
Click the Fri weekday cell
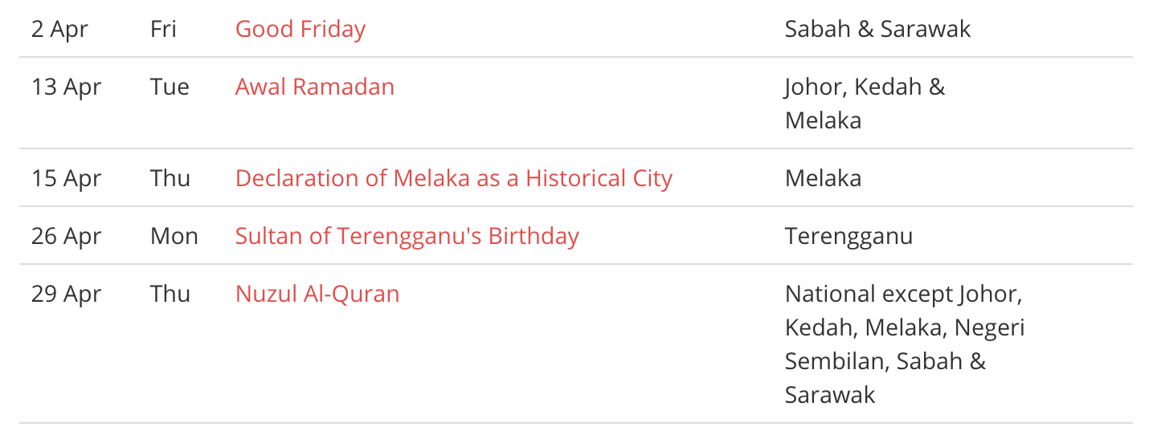pyautogui.click(x=163, y=29)
